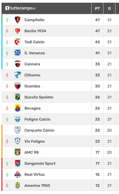Open the Cerqueto Calcio team link
The height and width of the screenshot is (194, 119).
coord(39,130)
